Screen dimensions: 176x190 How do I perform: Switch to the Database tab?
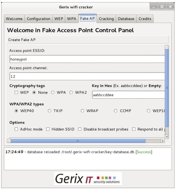coord(126,19)
